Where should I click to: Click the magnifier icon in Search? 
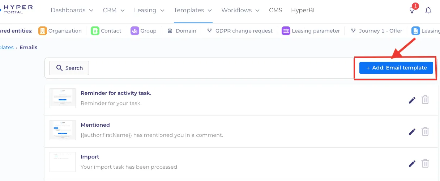(x=60, y=68)
